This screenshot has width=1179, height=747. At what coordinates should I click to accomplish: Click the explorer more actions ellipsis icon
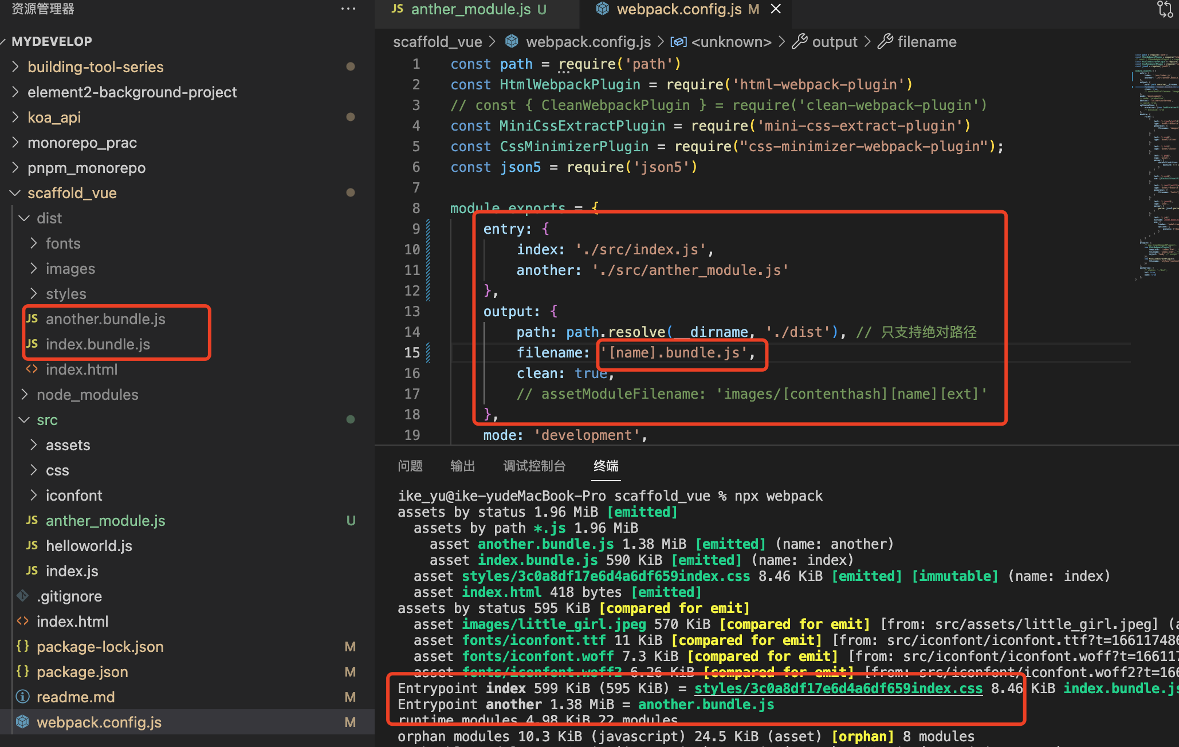click(x=348, y=9)
